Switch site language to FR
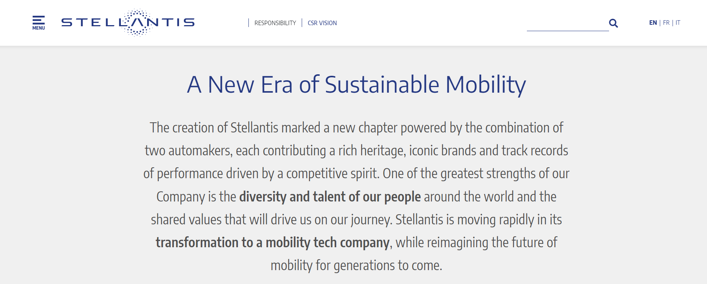The height and width of the screenshot is (284, 707). pos(666,22)
